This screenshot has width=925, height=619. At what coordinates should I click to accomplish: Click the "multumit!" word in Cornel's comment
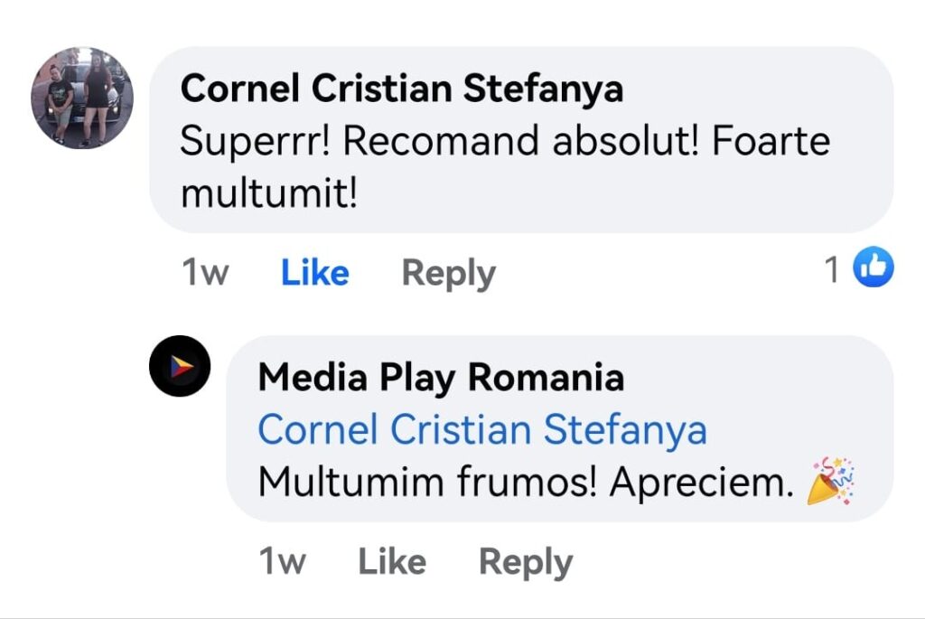[269, 192]
